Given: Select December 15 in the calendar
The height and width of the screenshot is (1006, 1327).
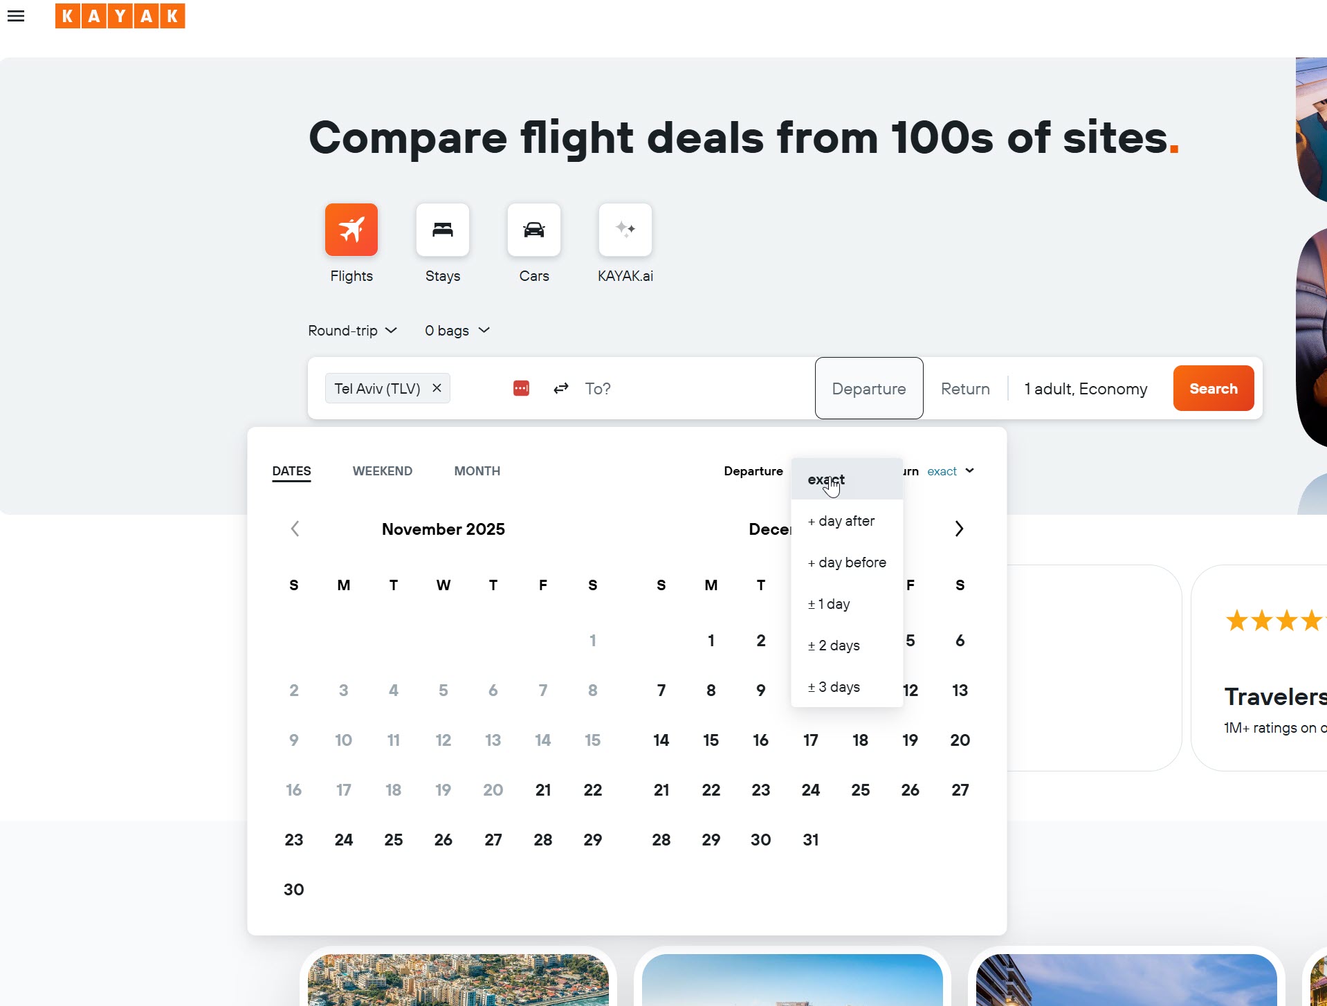Looking at the screenshot, I should (711, 740).
